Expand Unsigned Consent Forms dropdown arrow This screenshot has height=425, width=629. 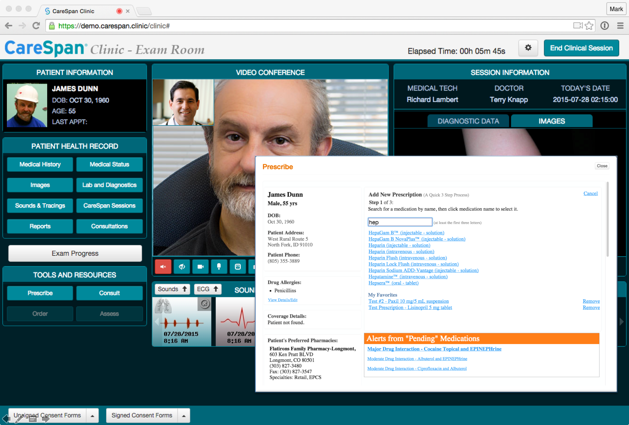(92, 415)
